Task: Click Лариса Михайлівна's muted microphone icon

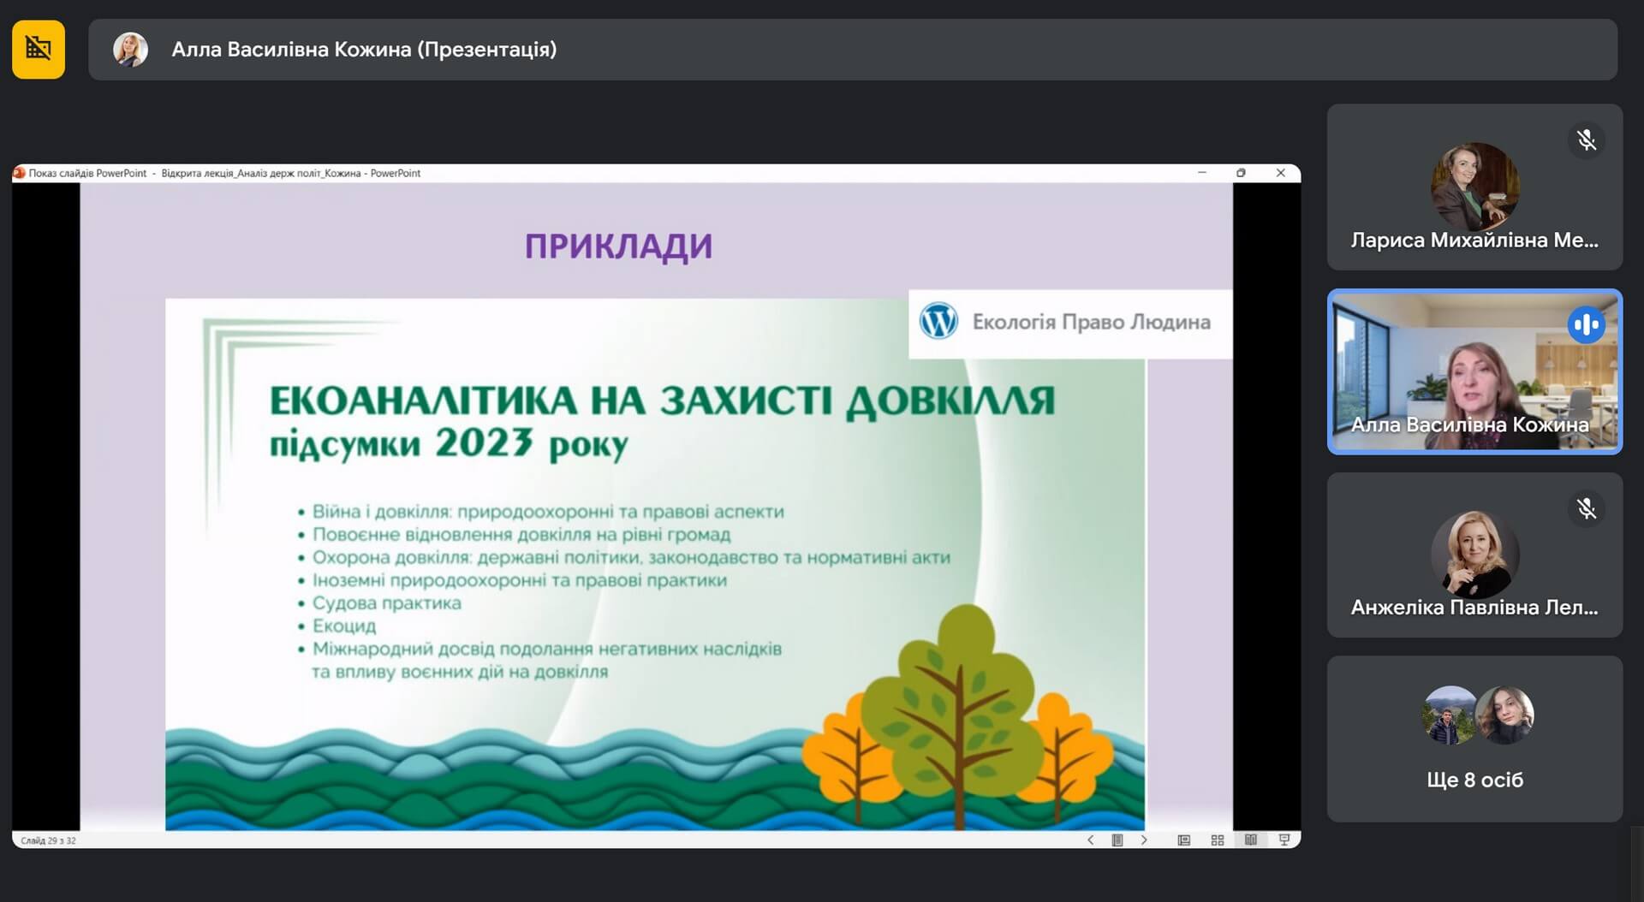Action: [1586, 140]
